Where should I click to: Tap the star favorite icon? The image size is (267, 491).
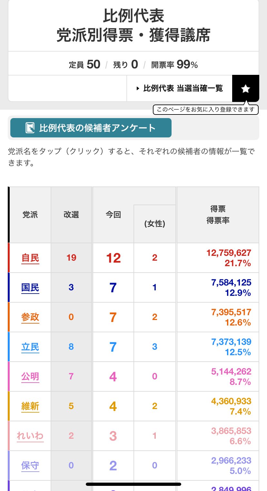(x=246, y=89)
